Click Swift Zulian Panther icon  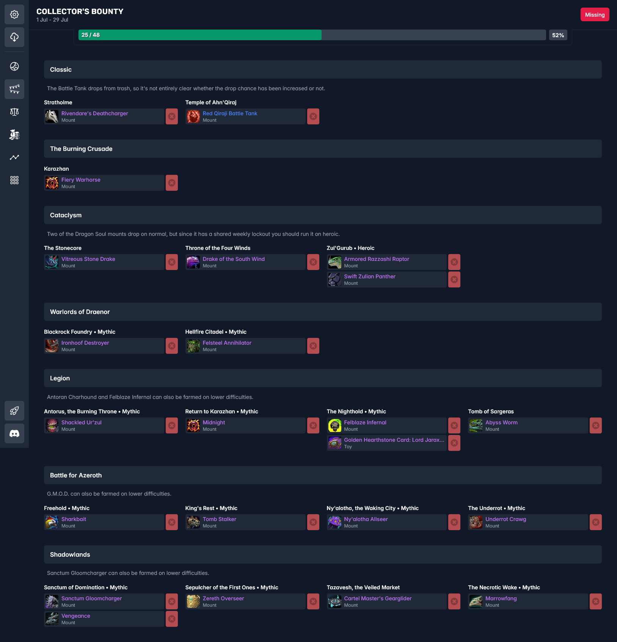point(335,279)
